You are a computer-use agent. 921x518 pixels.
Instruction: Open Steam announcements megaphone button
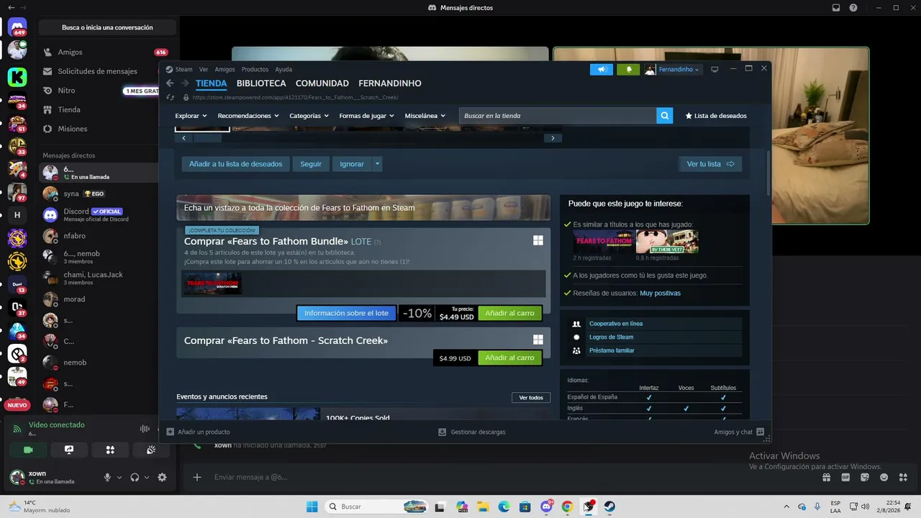pos(602,69)
